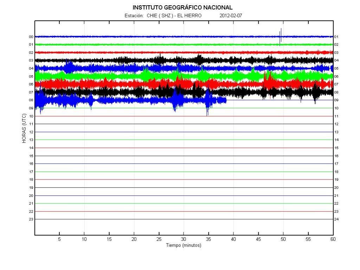The height and width of the screenshot is (270, 360).
Task: Click where the blue 08 trace signal ends
Action: (226, 100)
